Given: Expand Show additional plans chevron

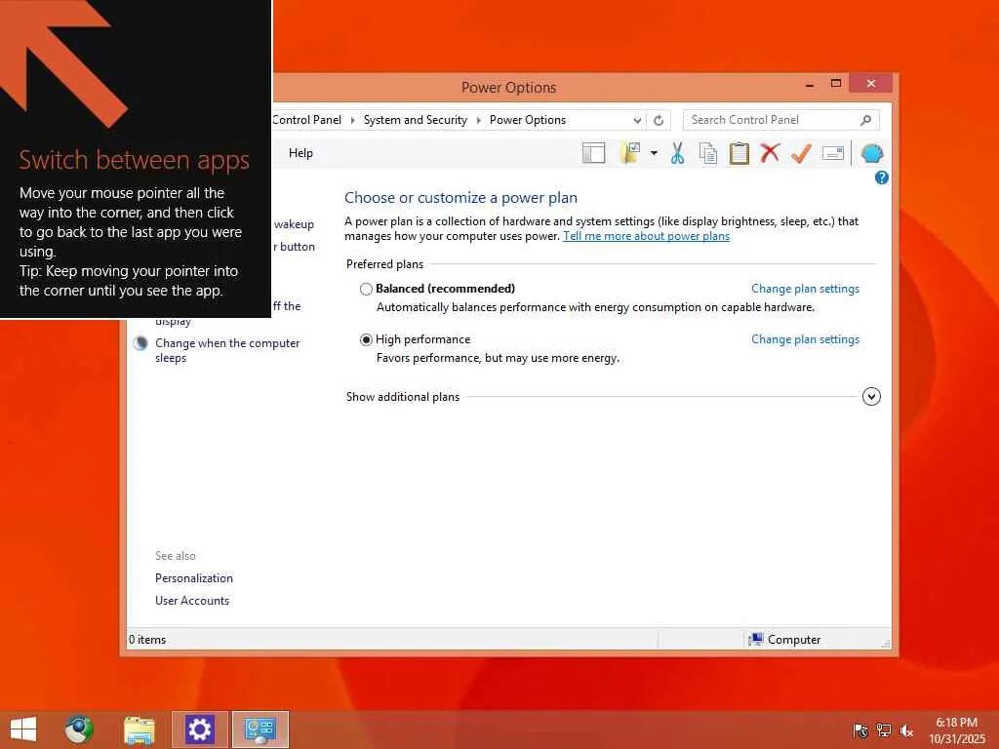Looking at the screenshot, I should click(x=871, y=396).
